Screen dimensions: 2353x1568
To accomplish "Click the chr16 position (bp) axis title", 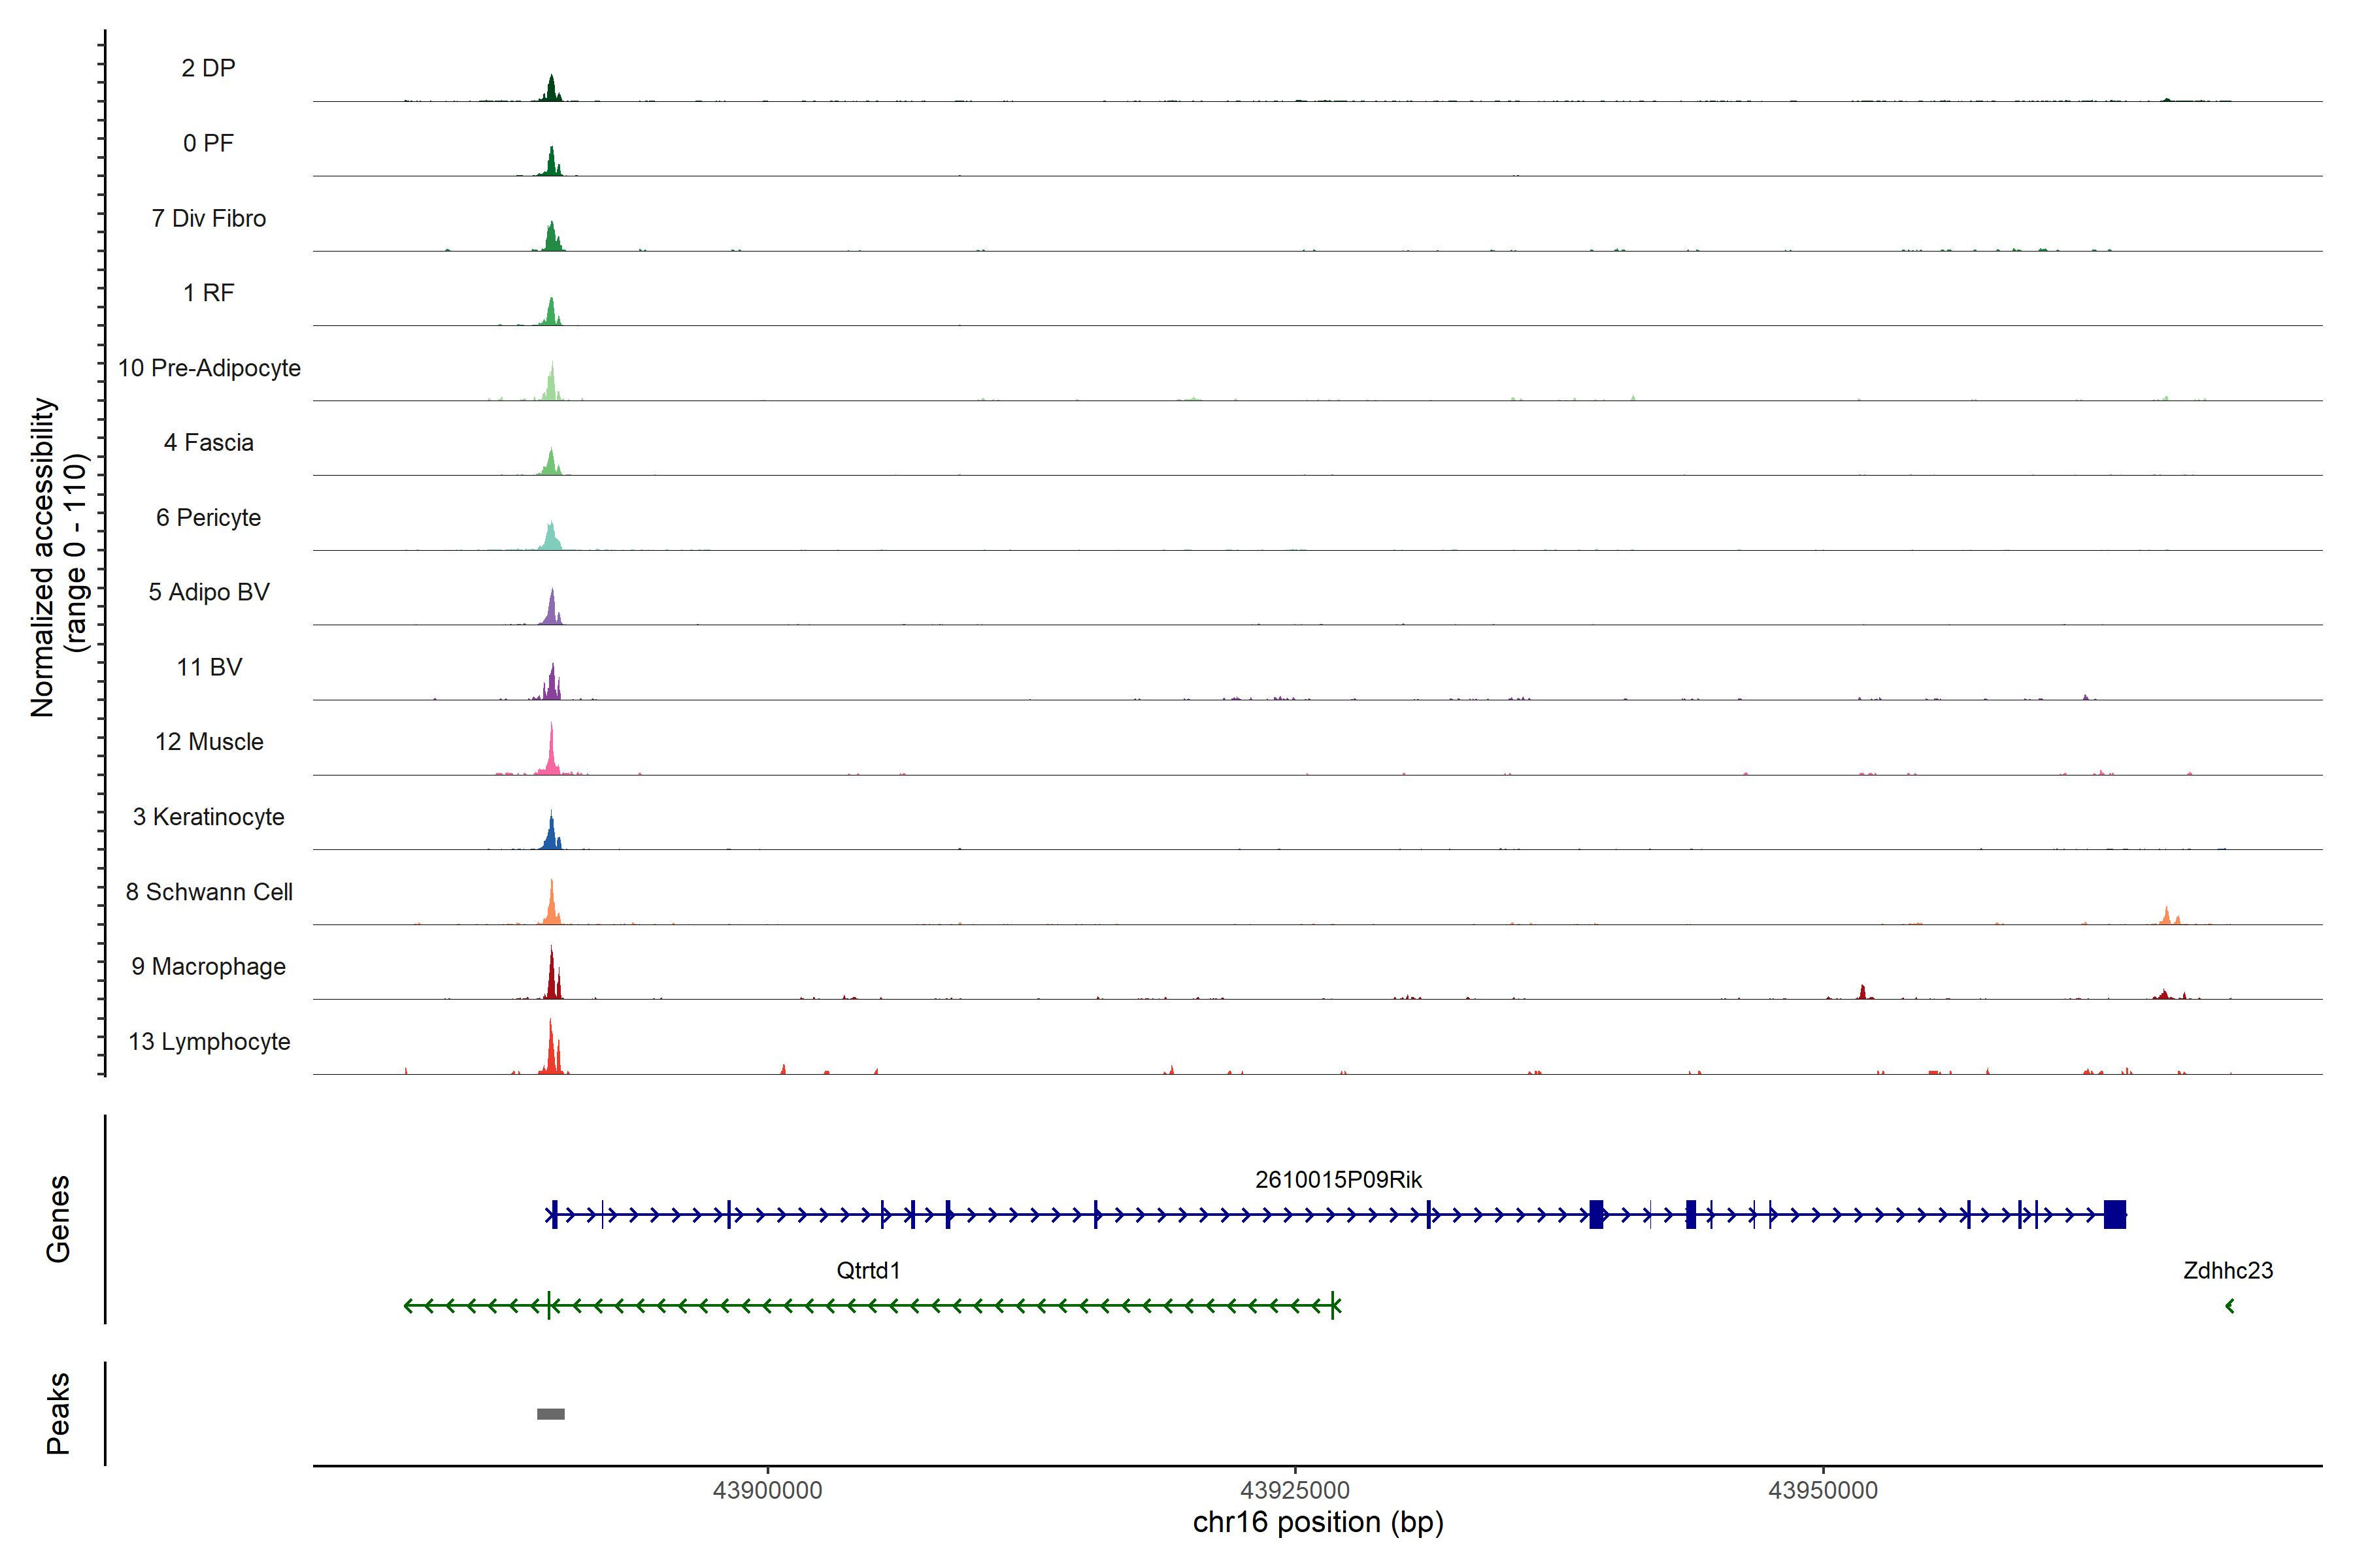I will [x=1318, y=1522].
